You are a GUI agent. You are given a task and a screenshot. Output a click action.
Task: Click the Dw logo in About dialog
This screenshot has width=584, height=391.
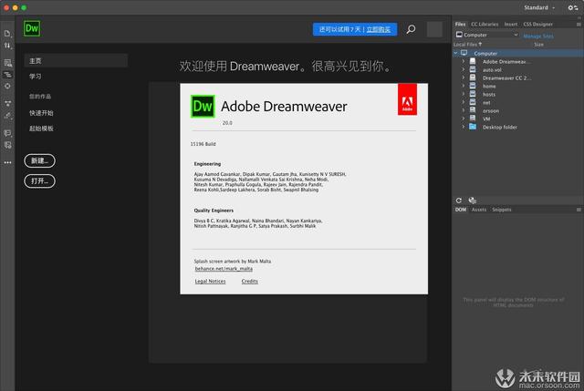(203, 107)
